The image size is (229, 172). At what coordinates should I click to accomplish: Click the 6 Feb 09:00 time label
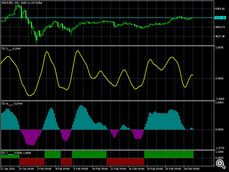point(81,169)
